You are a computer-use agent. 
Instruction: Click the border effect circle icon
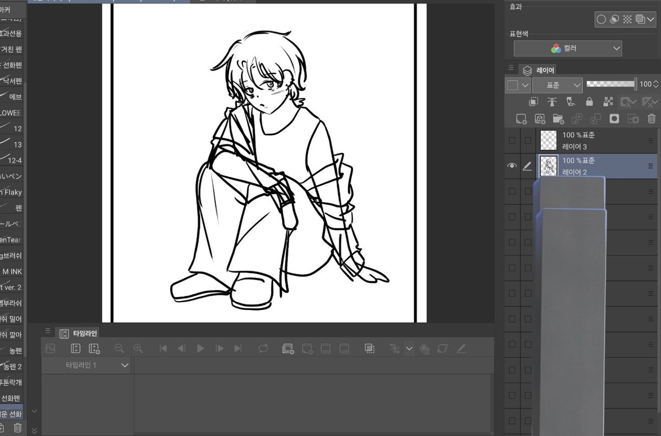point(601,19)
